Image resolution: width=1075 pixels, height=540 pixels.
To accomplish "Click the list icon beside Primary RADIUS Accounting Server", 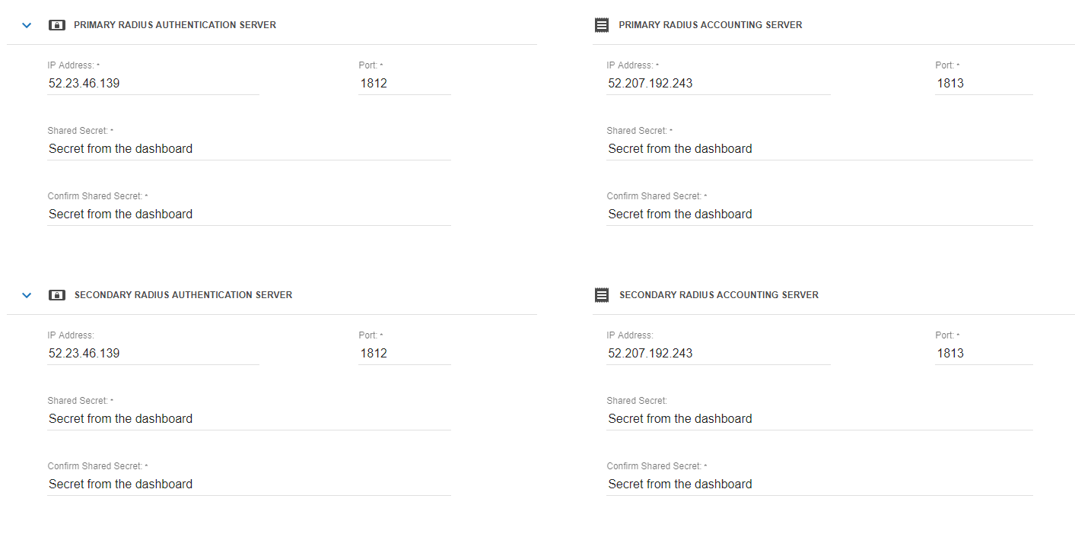I will tap(602, 25).
